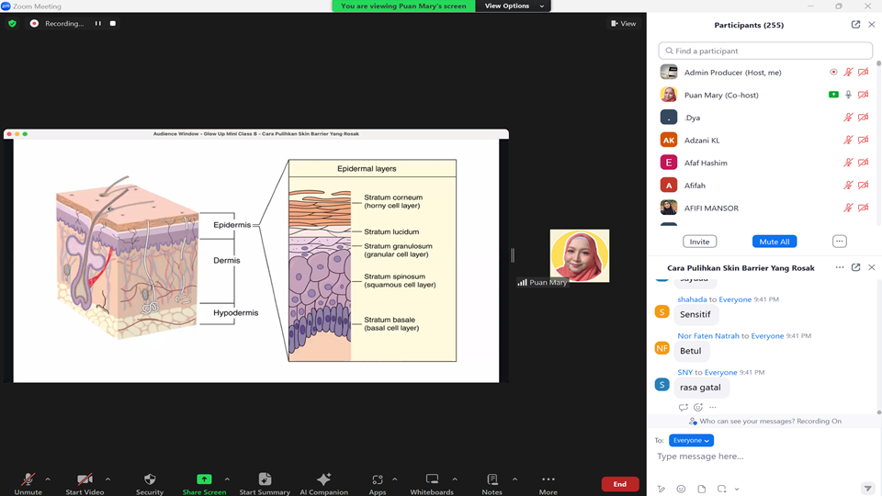Start the meeting summary
Image resolution: width=882 pixels, height=496 pixels.
pyautogui.click(x=265, y=484)
